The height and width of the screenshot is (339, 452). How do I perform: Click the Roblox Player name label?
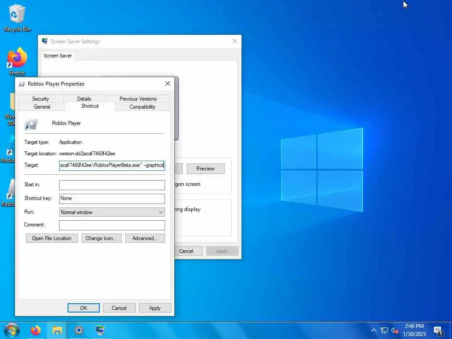click(x=66, y=123)
